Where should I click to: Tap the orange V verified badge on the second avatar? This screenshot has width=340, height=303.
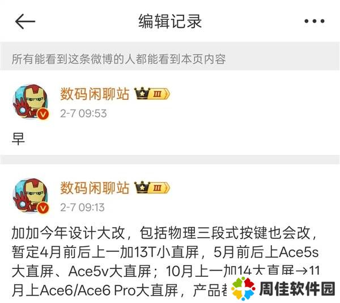tap(43, 208)
